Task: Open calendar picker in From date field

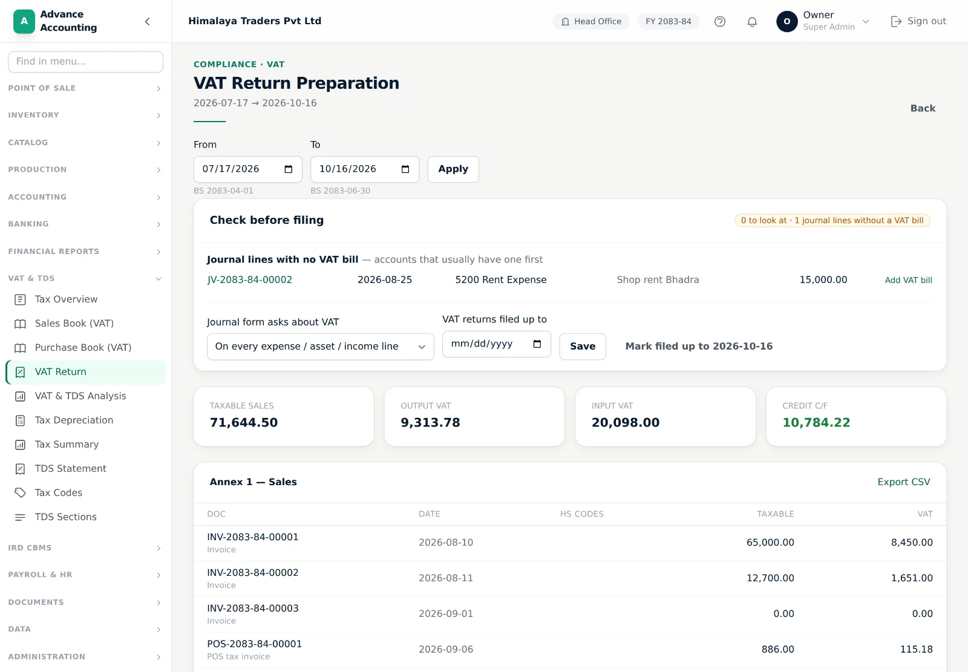Action: (289, 169)
